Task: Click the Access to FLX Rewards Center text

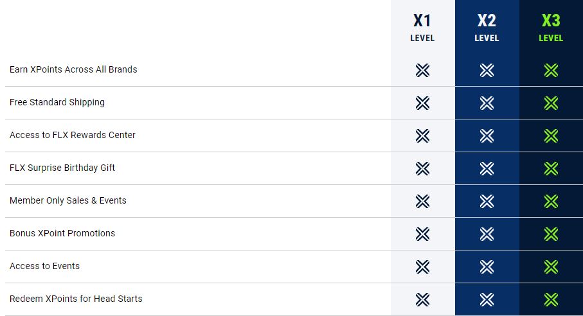Action: tap(73, 135)
